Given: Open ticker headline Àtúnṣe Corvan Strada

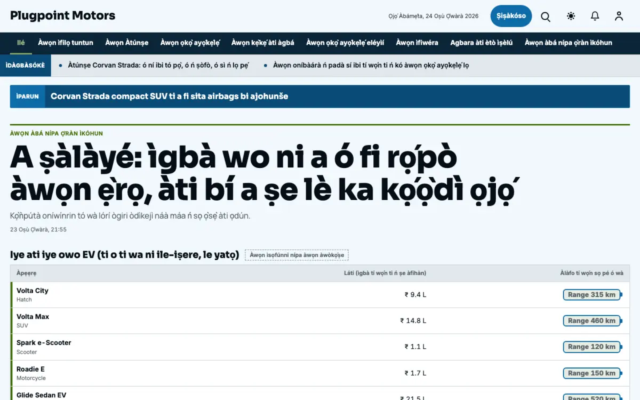Looking at the screenshot, I should 158,66.
